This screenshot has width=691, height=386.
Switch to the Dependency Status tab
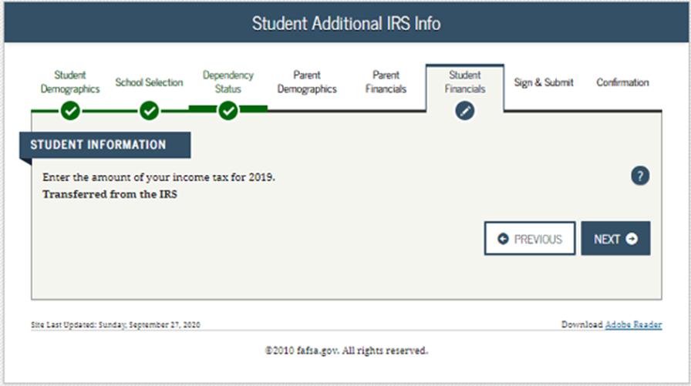(x=228, y=82)
